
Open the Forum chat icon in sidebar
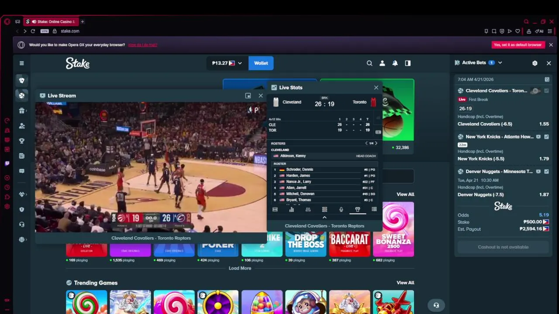click(x=21, y=171)
